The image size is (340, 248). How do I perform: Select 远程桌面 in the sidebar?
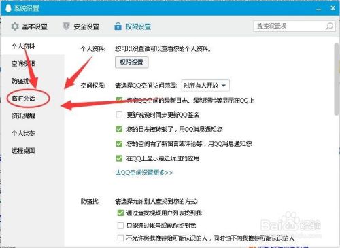[23, 150]
